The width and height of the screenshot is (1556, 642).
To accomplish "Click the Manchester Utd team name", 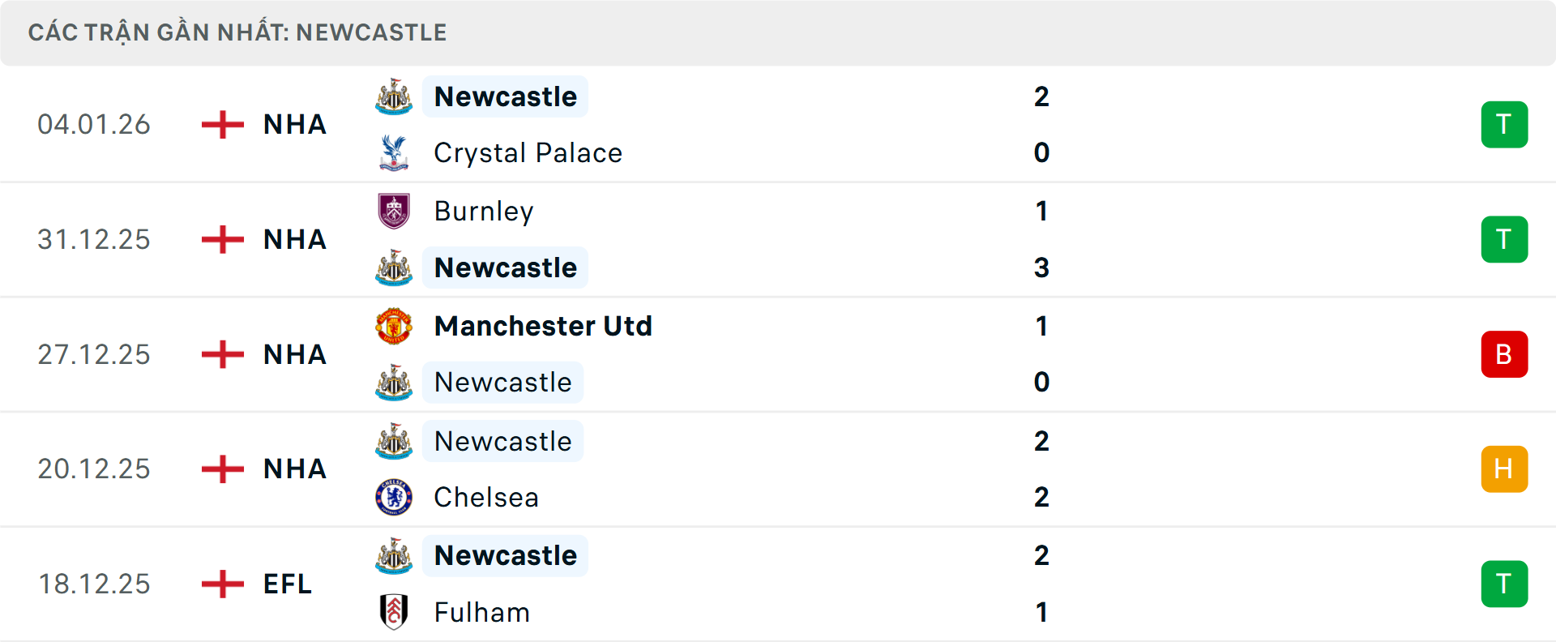I will pyautogui.click(x=543, y=326).
